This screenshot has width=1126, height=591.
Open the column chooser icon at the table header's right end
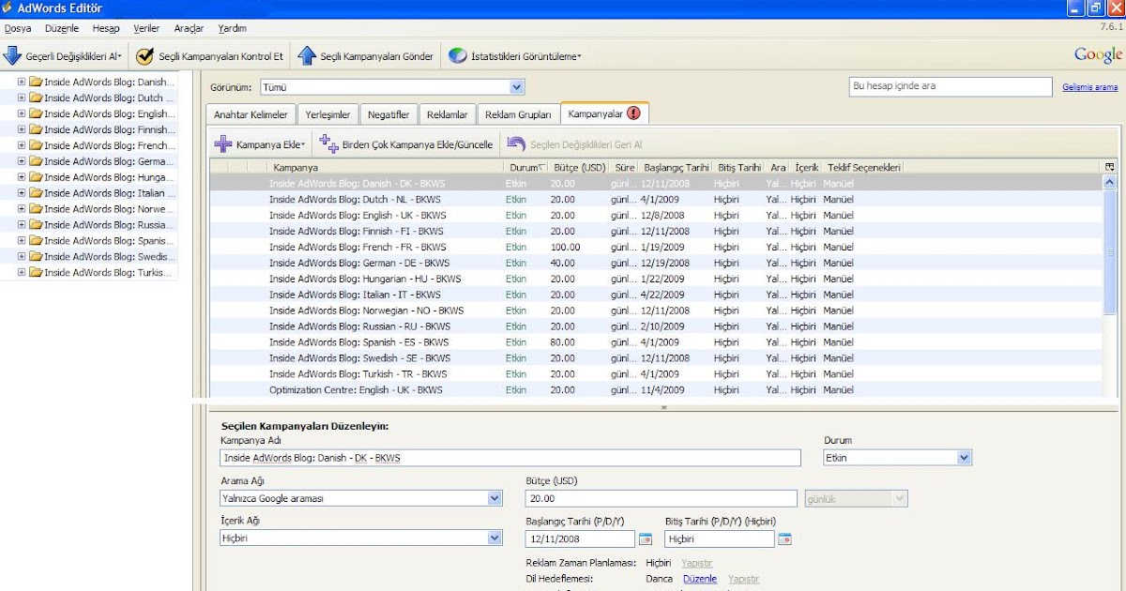pyautogui.click(x=1110, y=167)
